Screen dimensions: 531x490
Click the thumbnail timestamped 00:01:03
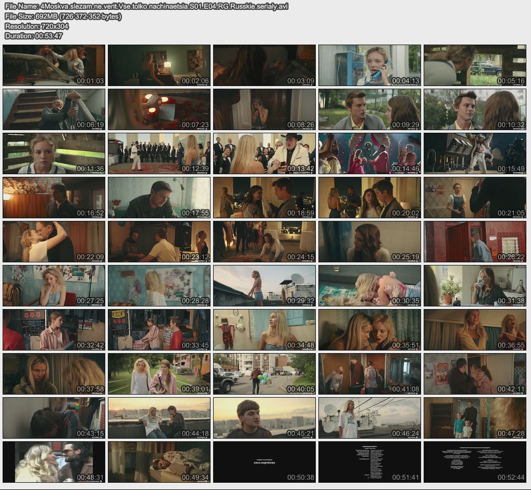[x=54, y=65]
